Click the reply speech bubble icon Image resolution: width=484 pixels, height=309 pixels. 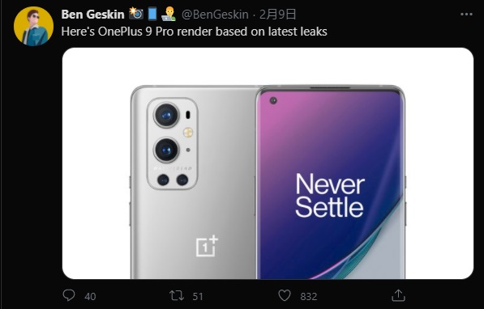point(69,295)
